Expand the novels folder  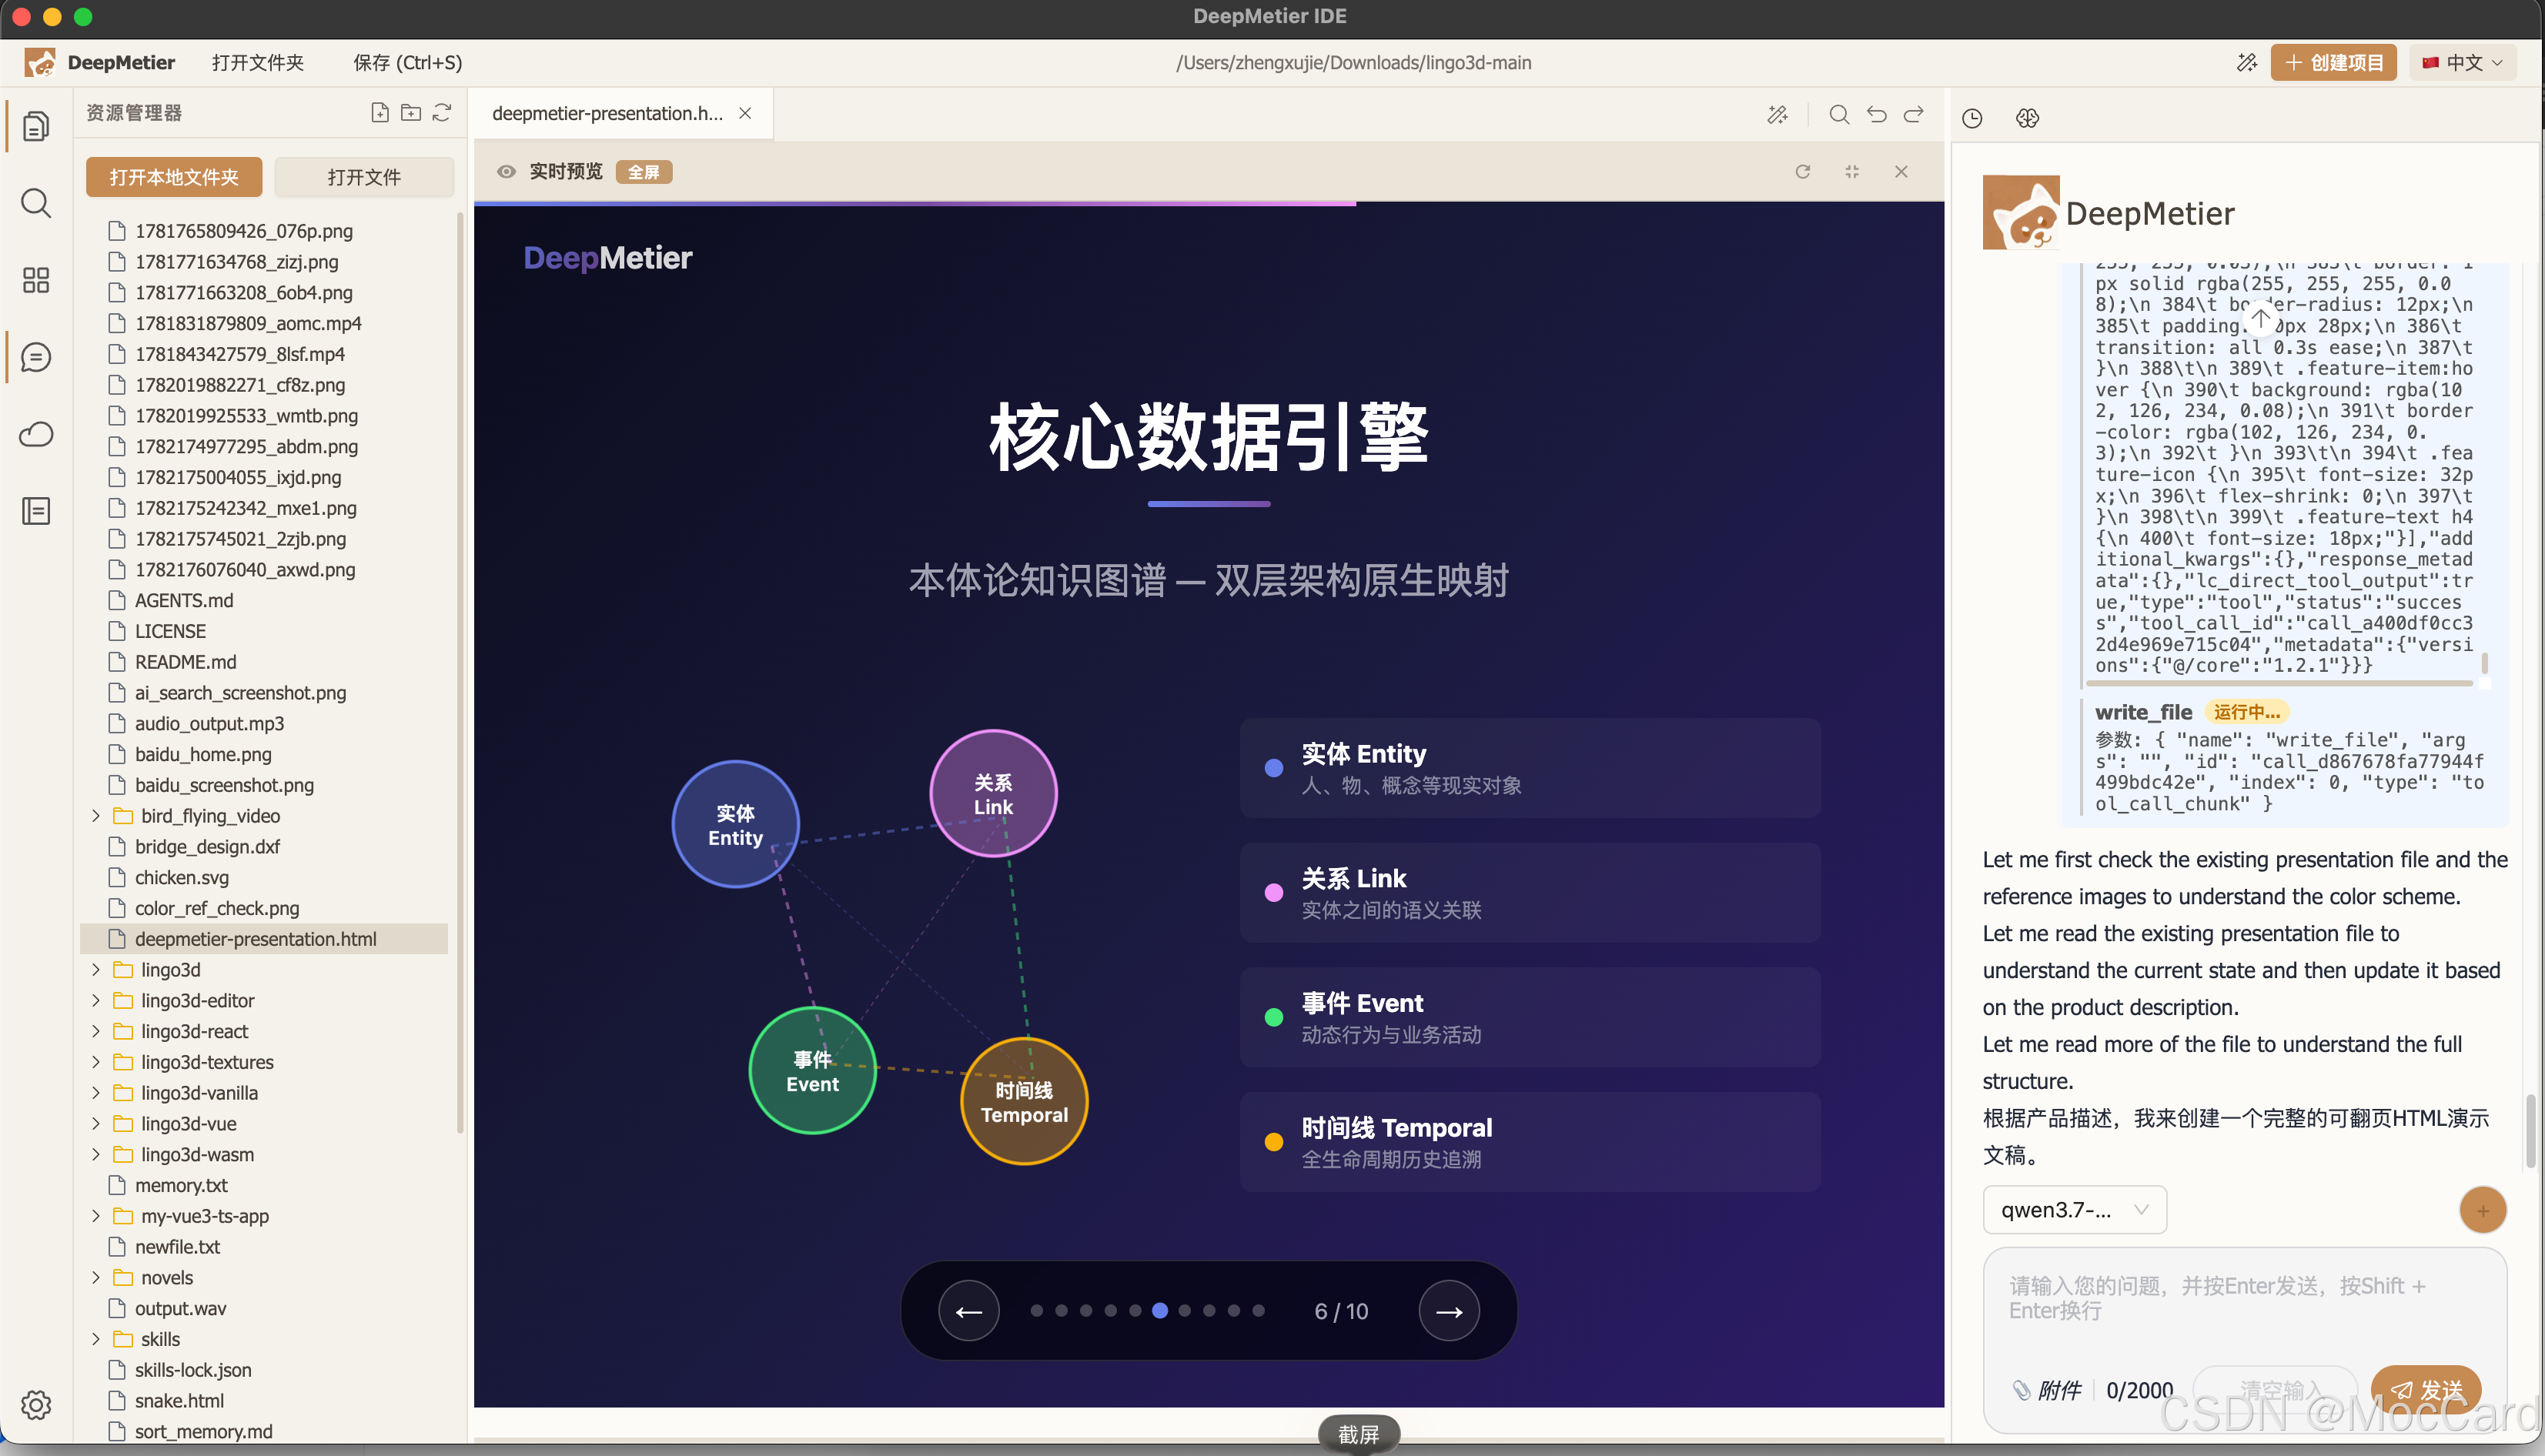96,1277
